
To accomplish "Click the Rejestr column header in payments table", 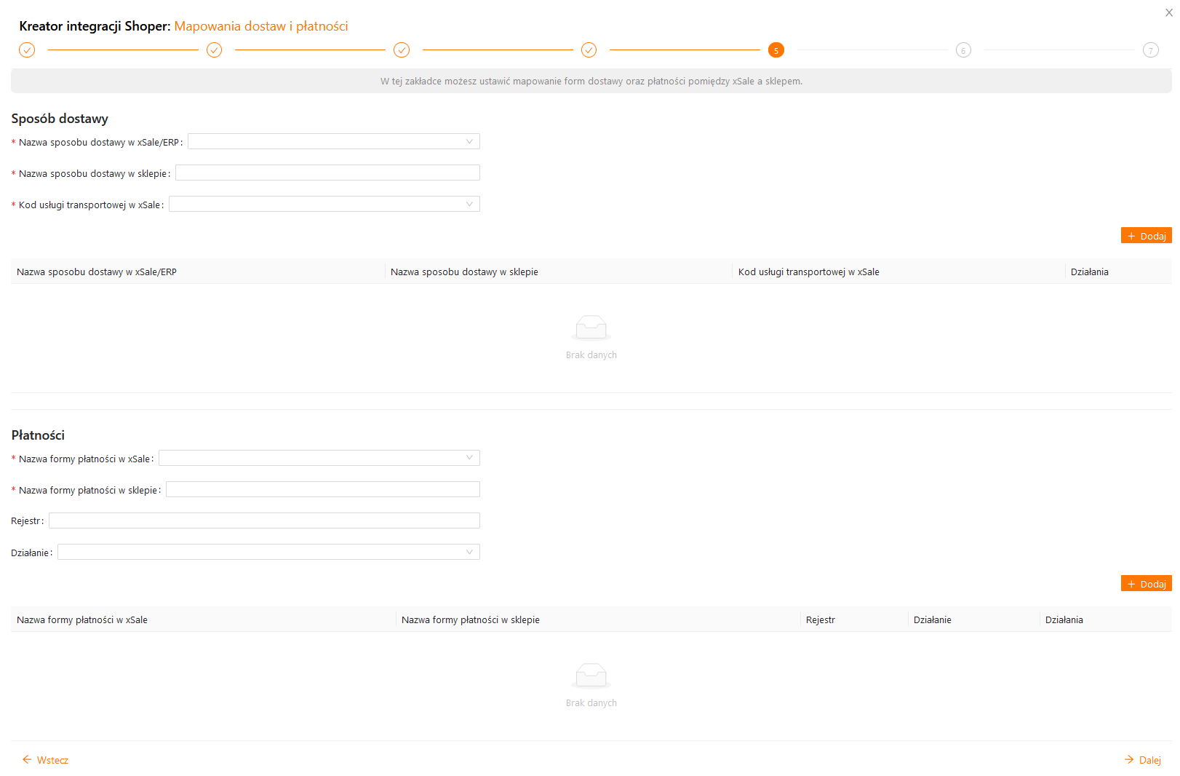I will tap(821, 620).
